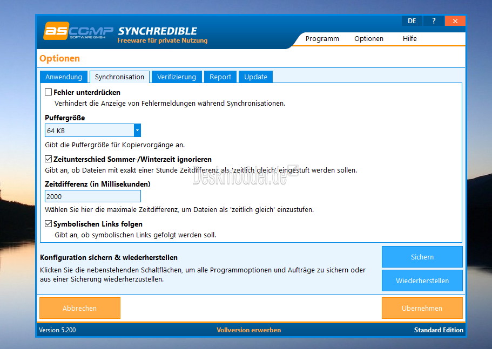Open the DE language selector
Image resolution: width=492 pixels, height=349 pixels.
point(412,21)
